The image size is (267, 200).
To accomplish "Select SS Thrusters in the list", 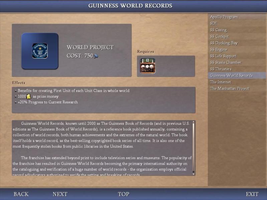I will coord(237,69).
